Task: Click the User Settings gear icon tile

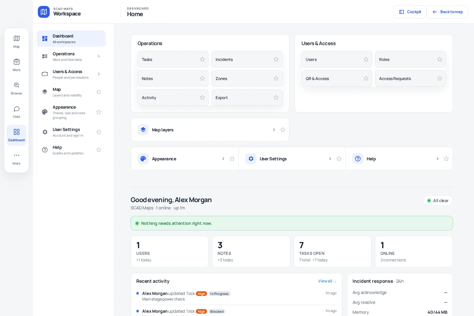Action: 251,159
